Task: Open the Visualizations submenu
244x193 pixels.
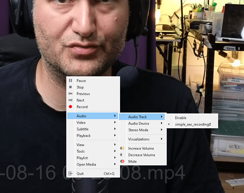Action: [x=142, y=139]
